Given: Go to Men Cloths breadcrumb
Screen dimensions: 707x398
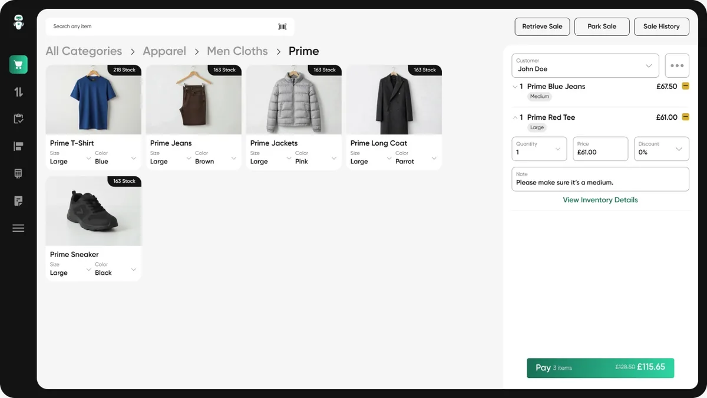Looking at the screenshot, I should [x=237, y=51].
